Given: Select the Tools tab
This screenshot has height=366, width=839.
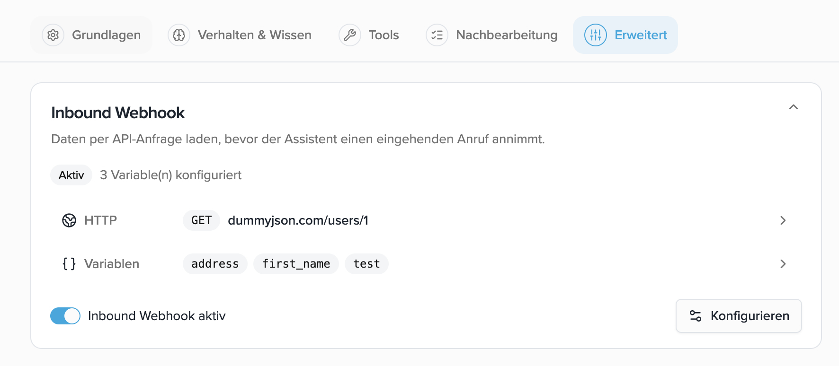Looking at the screenshot, I should pos(369,35).
